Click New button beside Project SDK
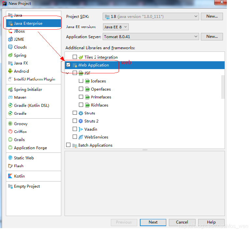The height and width of the screenshot is (232, 251). (x=212, y=17)
